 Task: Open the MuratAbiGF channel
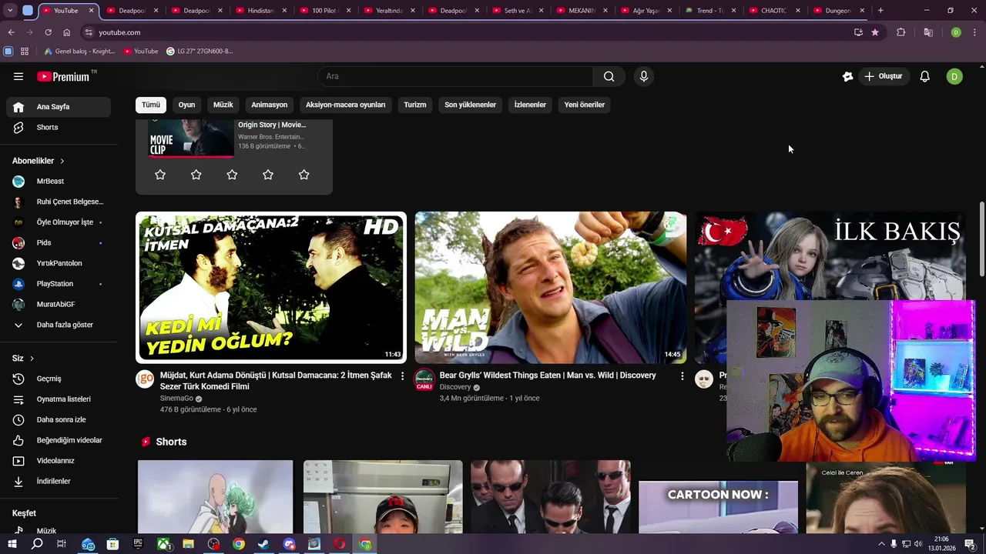(59, 304)
